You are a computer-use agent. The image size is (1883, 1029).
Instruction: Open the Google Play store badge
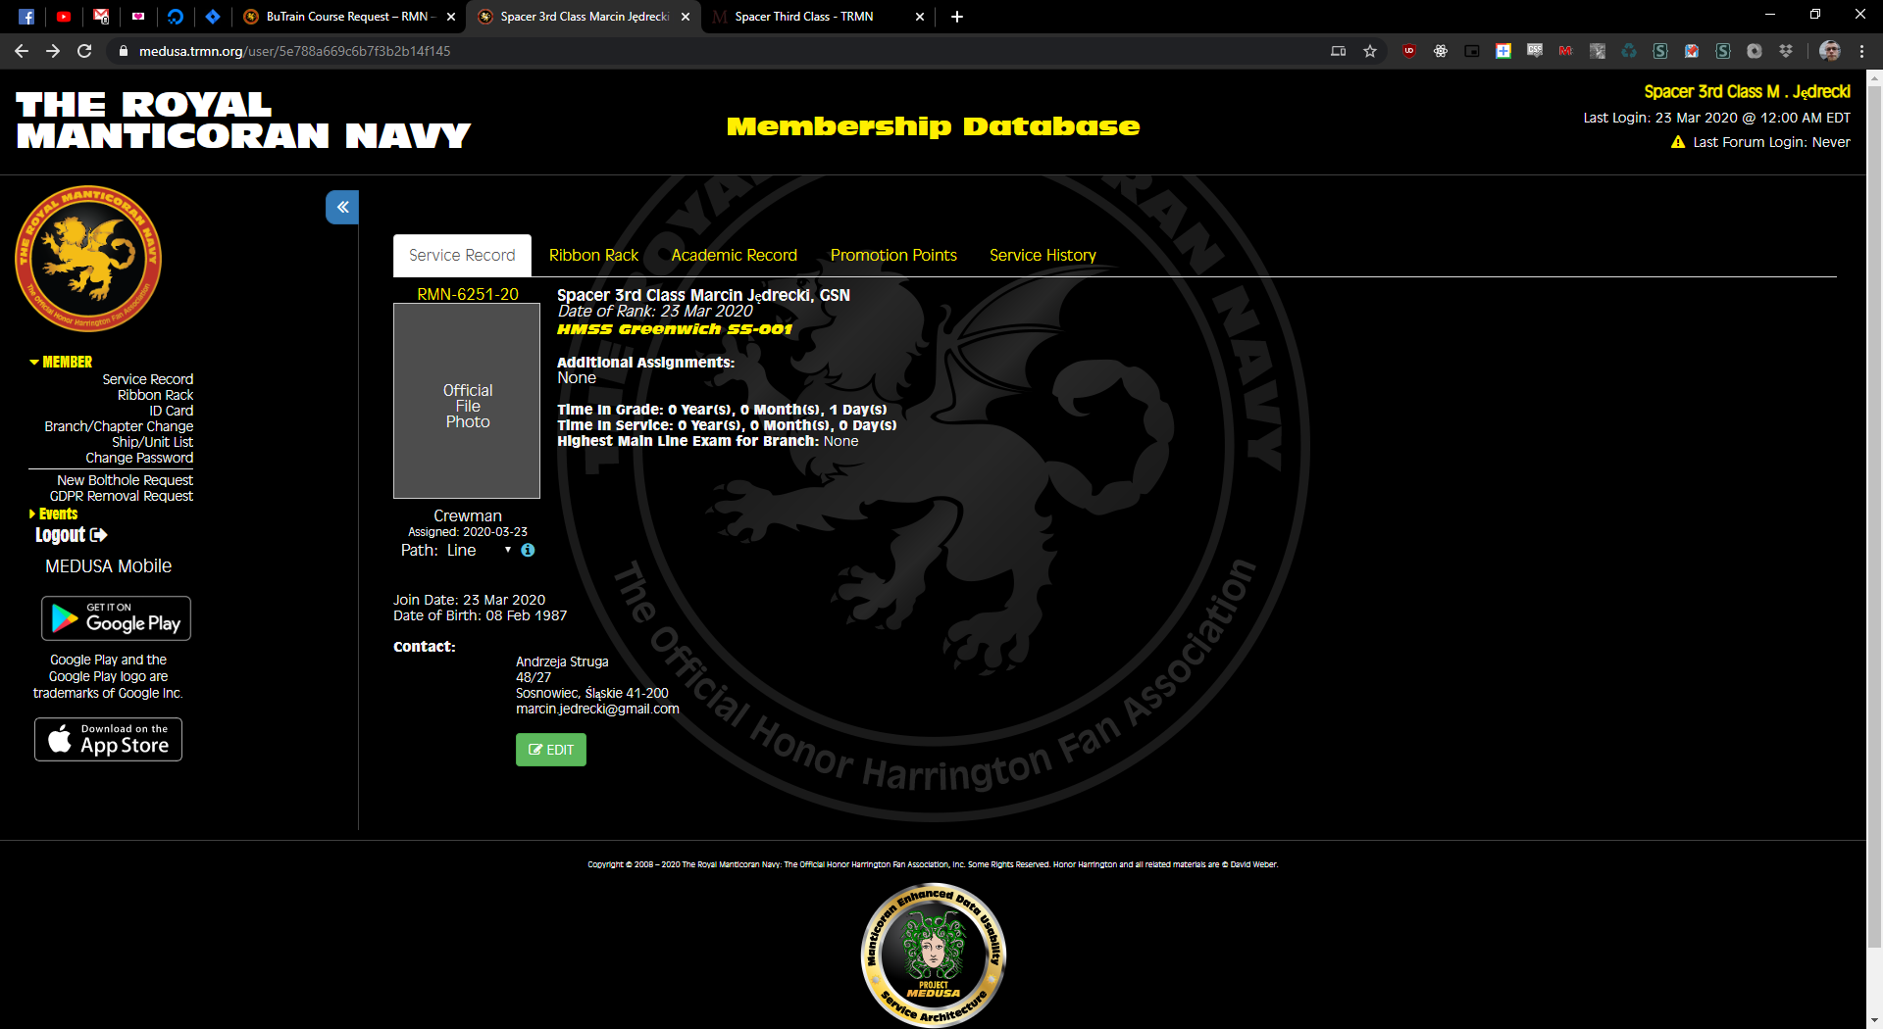pos(116,618)
